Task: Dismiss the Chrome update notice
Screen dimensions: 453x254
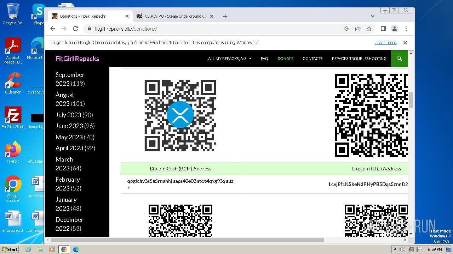Action: pos(405,42)
